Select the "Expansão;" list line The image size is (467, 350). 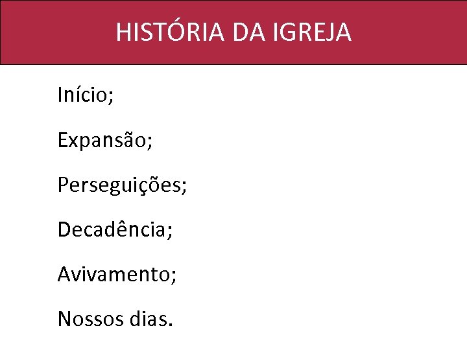click(x=105, y=140)
